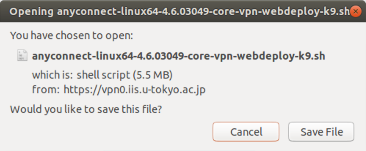Screen dimensions: 366x151
Task: Click the "which is:" label
Action: click(x=52, y=75)
